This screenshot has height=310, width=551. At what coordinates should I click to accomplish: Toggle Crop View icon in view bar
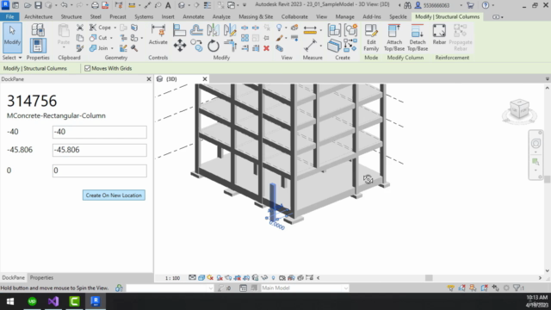click(x=238, y=277)
